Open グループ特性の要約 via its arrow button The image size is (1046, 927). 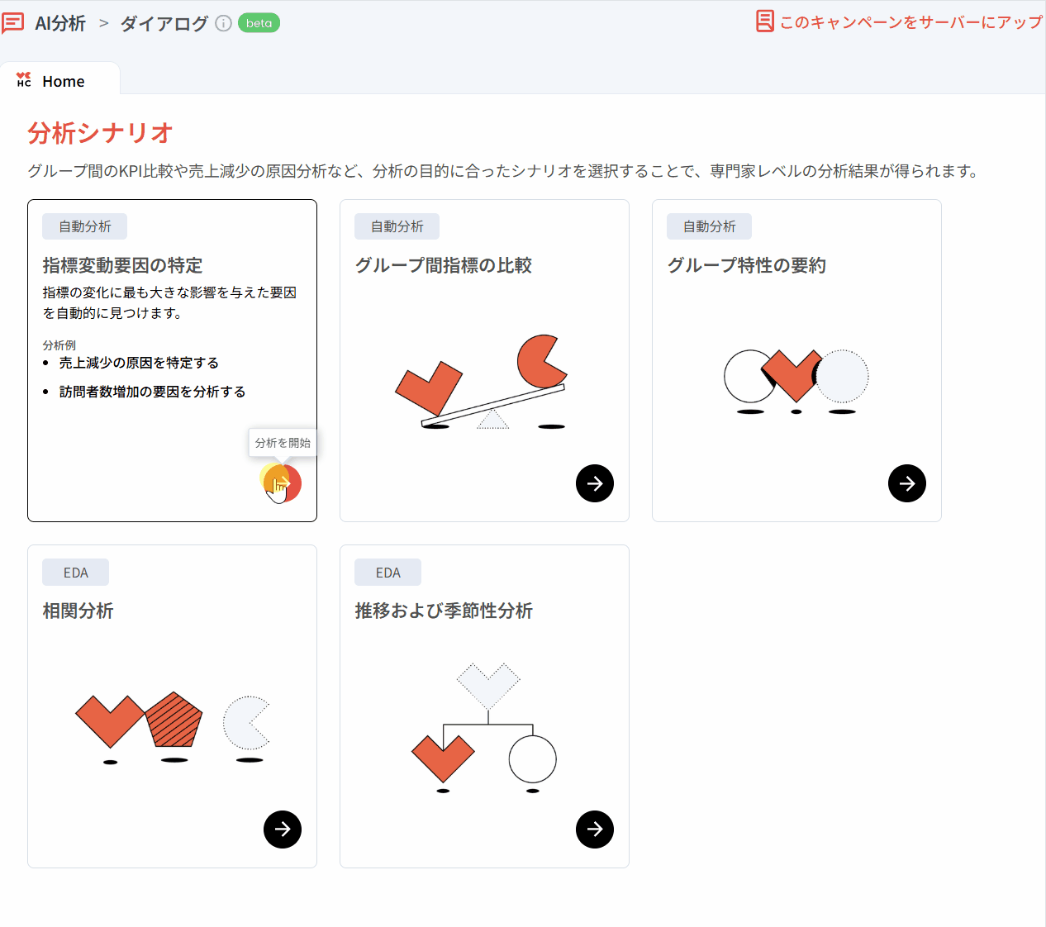(907, 483)
